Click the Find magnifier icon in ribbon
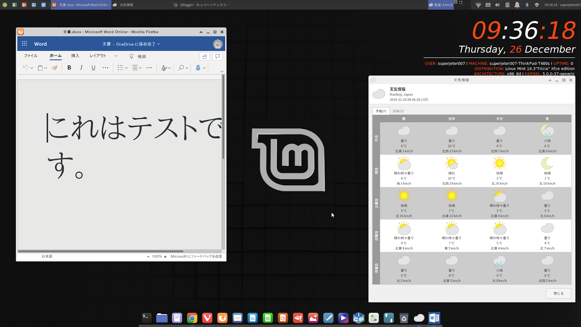Image resolution: width=581 pixels, height=327 pixels. tap(181, 68)
